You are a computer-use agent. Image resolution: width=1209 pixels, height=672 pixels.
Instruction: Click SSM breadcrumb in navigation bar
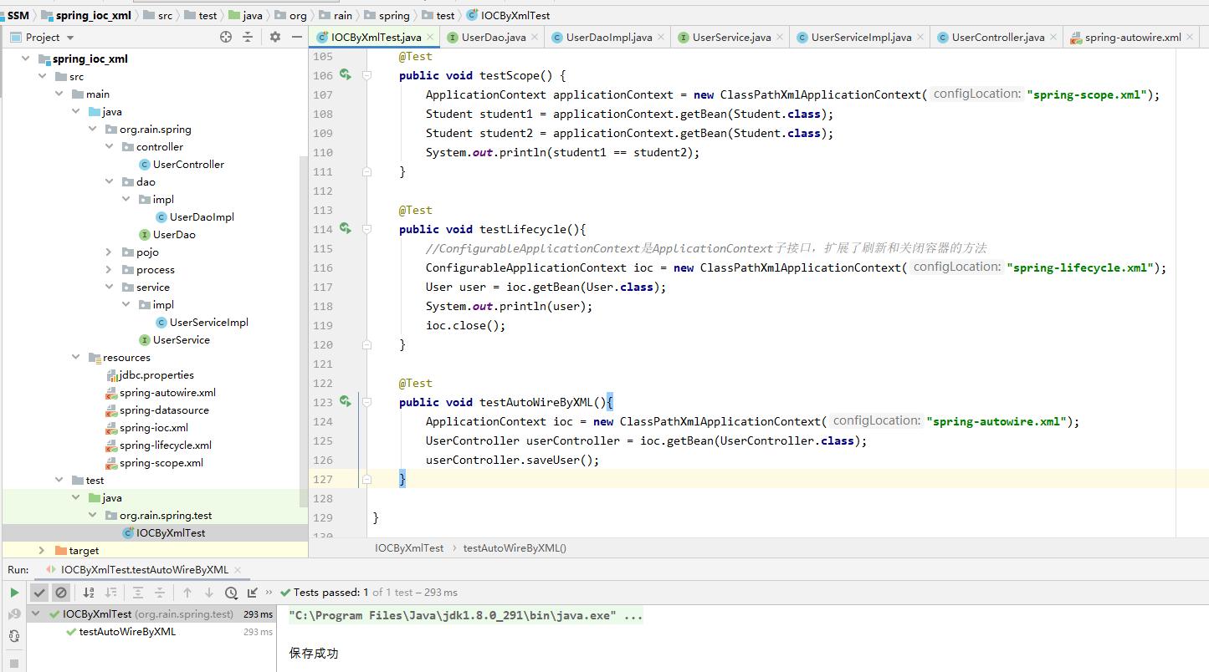pos(18,15)
